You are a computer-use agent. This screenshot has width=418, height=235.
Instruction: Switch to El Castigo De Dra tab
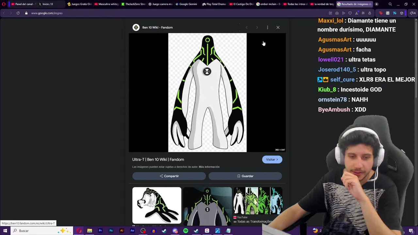click(x=241, y=4)
